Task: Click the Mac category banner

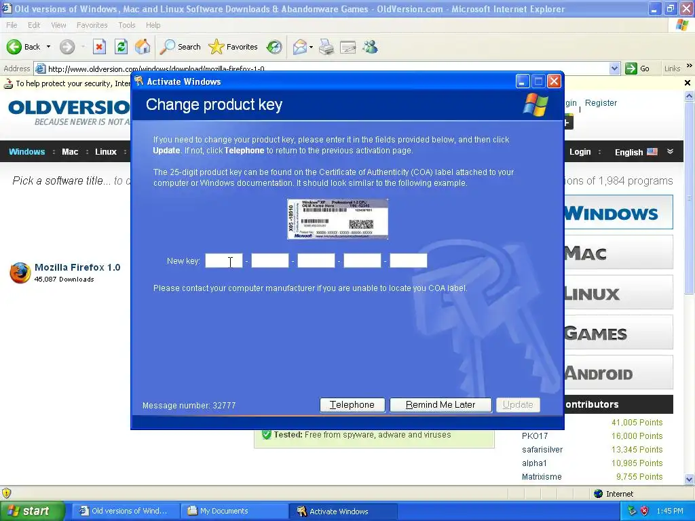Action: coord(618,252)
